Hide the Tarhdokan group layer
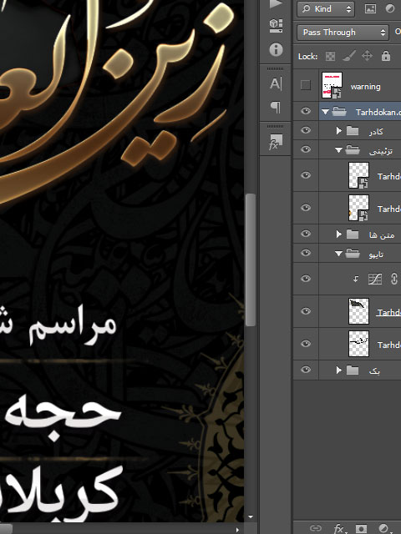The image size is (401, 534). (306, 111)
